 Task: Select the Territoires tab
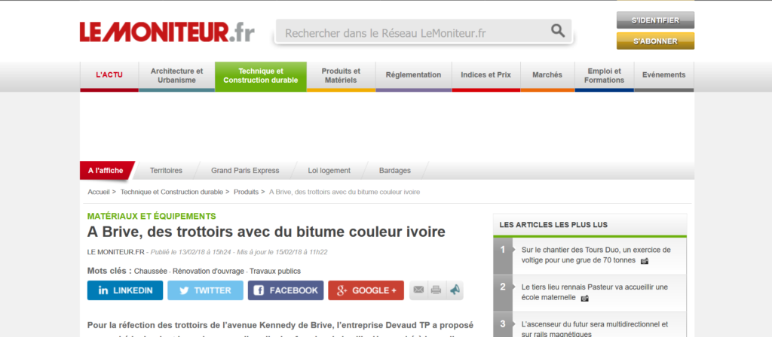point(166,171)
